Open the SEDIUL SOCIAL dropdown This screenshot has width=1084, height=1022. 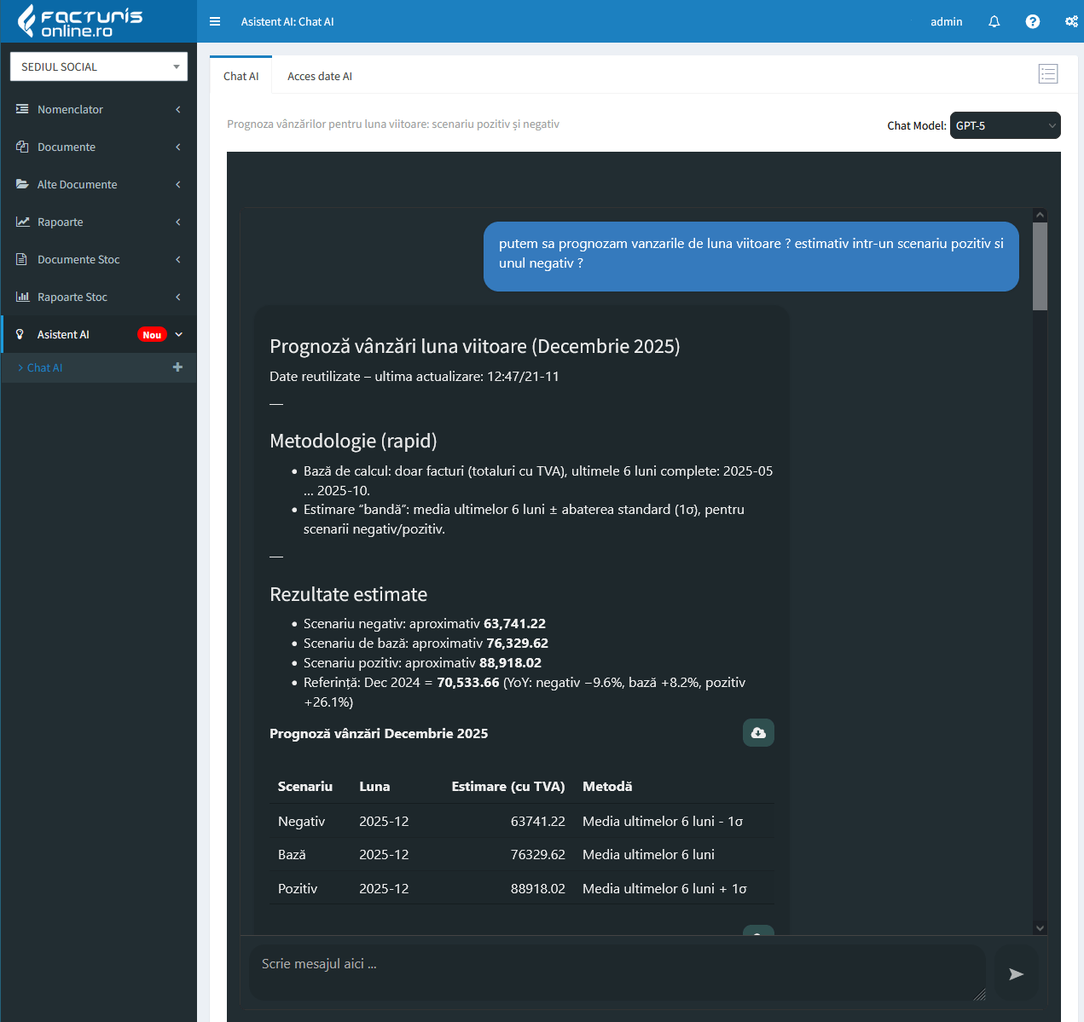[99, 66]
